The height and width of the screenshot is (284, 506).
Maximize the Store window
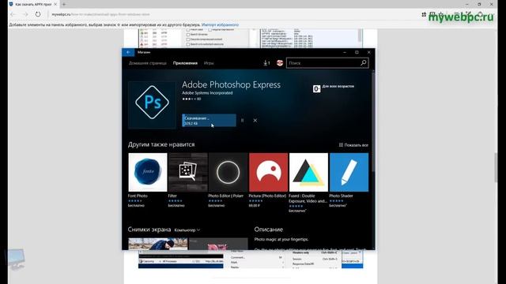357,52
